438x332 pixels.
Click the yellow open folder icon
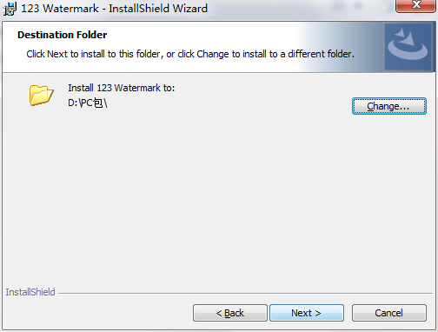pyautogui.click(x=41, y=95)
